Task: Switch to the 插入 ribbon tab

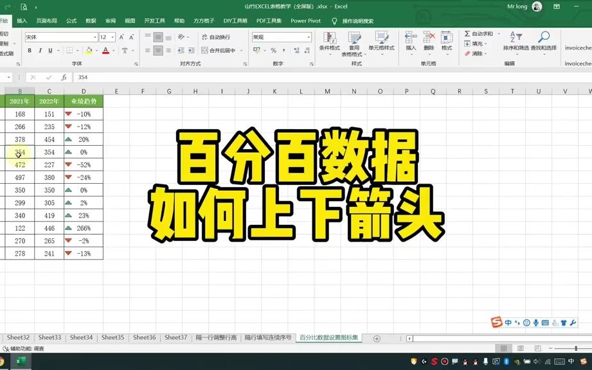Action: point(23,21)
